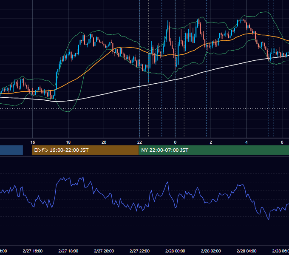The height and width of the screenshot is (255, 289).
Task: Click the 18 hour label on price chart axis
Action: point(68,142)
